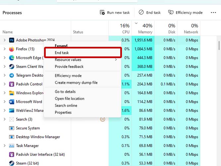This screenshot has width=221, height=166.
Task: Click the Steam (32 bit) icon
Action: coord(12,163)
